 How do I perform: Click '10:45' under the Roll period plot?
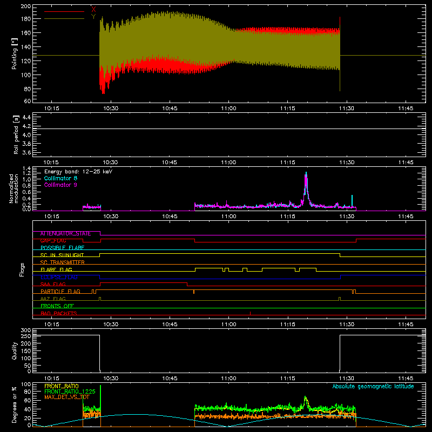click(x=170, y=163)
